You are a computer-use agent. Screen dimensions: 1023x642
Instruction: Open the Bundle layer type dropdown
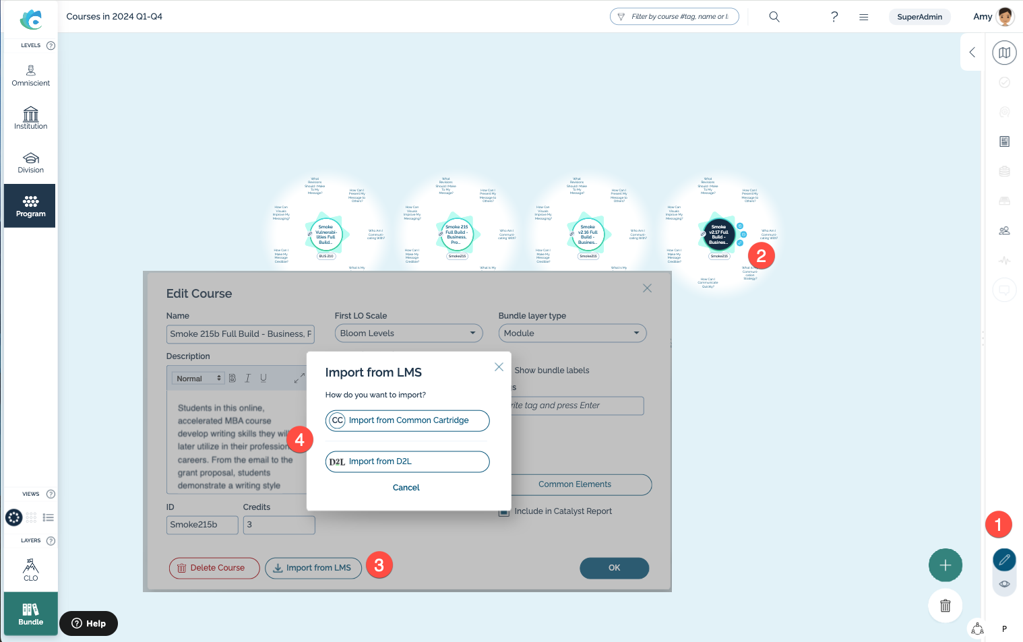pyautogui.click(x=571, y=333)
